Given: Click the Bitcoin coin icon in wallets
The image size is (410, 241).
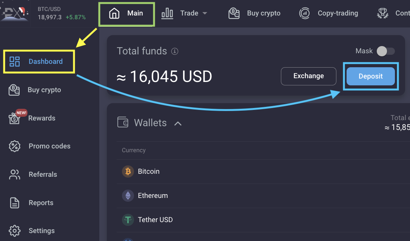Looking at the screenshot, I should [x=128, y=171].
